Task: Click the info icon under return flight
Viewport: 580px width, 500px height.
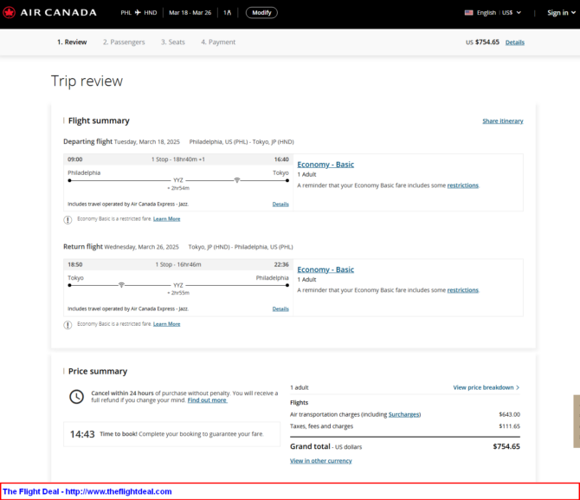Action: point(68,325)
